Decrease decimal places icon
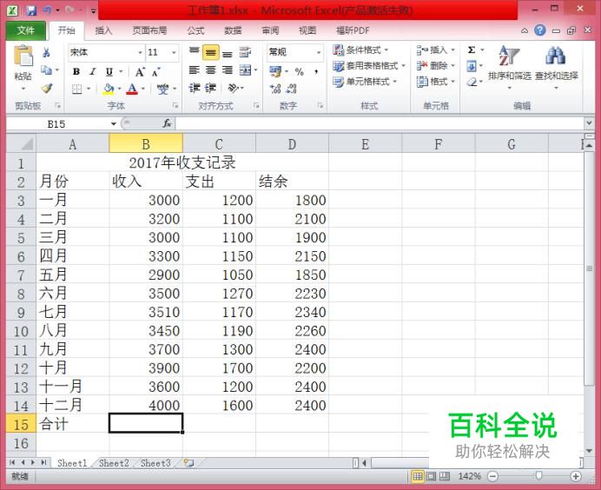The height and width of the screenshot is (490, 601). click(292, 89)
